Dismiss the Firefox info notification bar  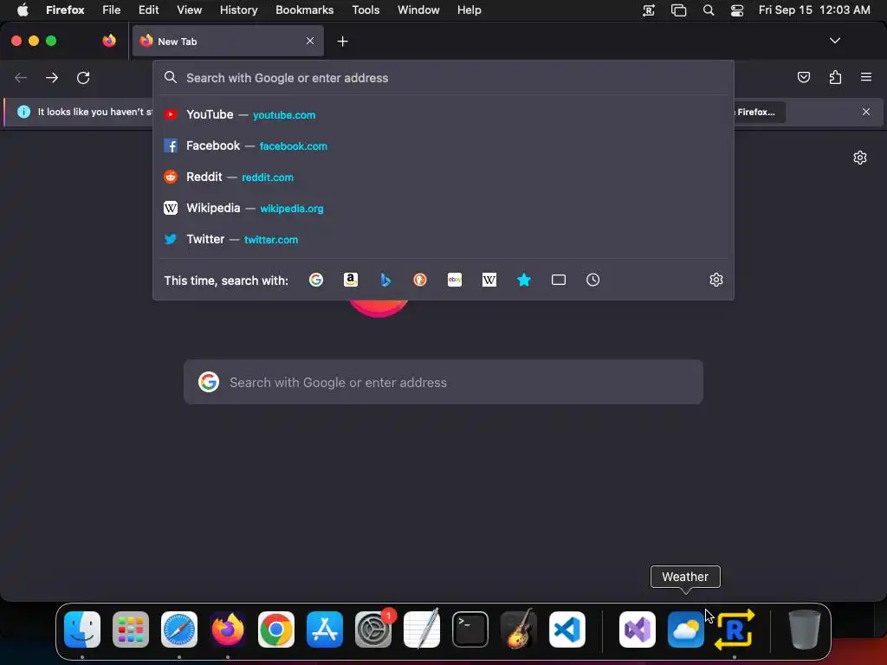click(x=866, y=112)
